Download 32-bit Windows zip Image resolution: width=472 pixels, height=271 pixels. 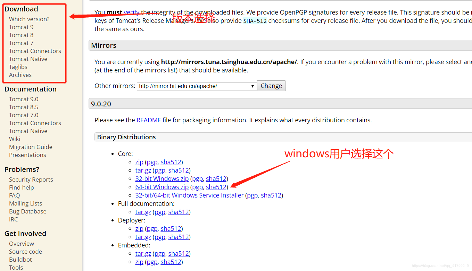coord(162,178)
